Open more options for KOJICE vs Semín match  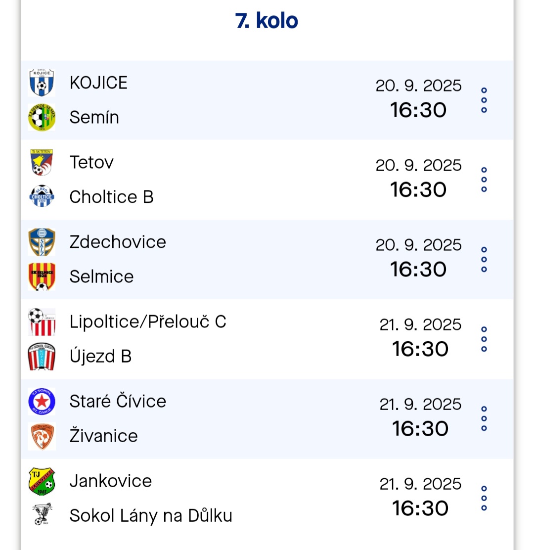pyautogui.click(x=484, y=100)
